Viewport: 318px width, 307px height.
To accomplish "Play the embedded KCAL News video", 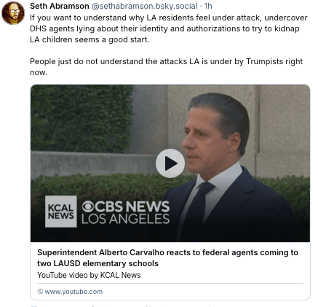I will coord(170,163).
